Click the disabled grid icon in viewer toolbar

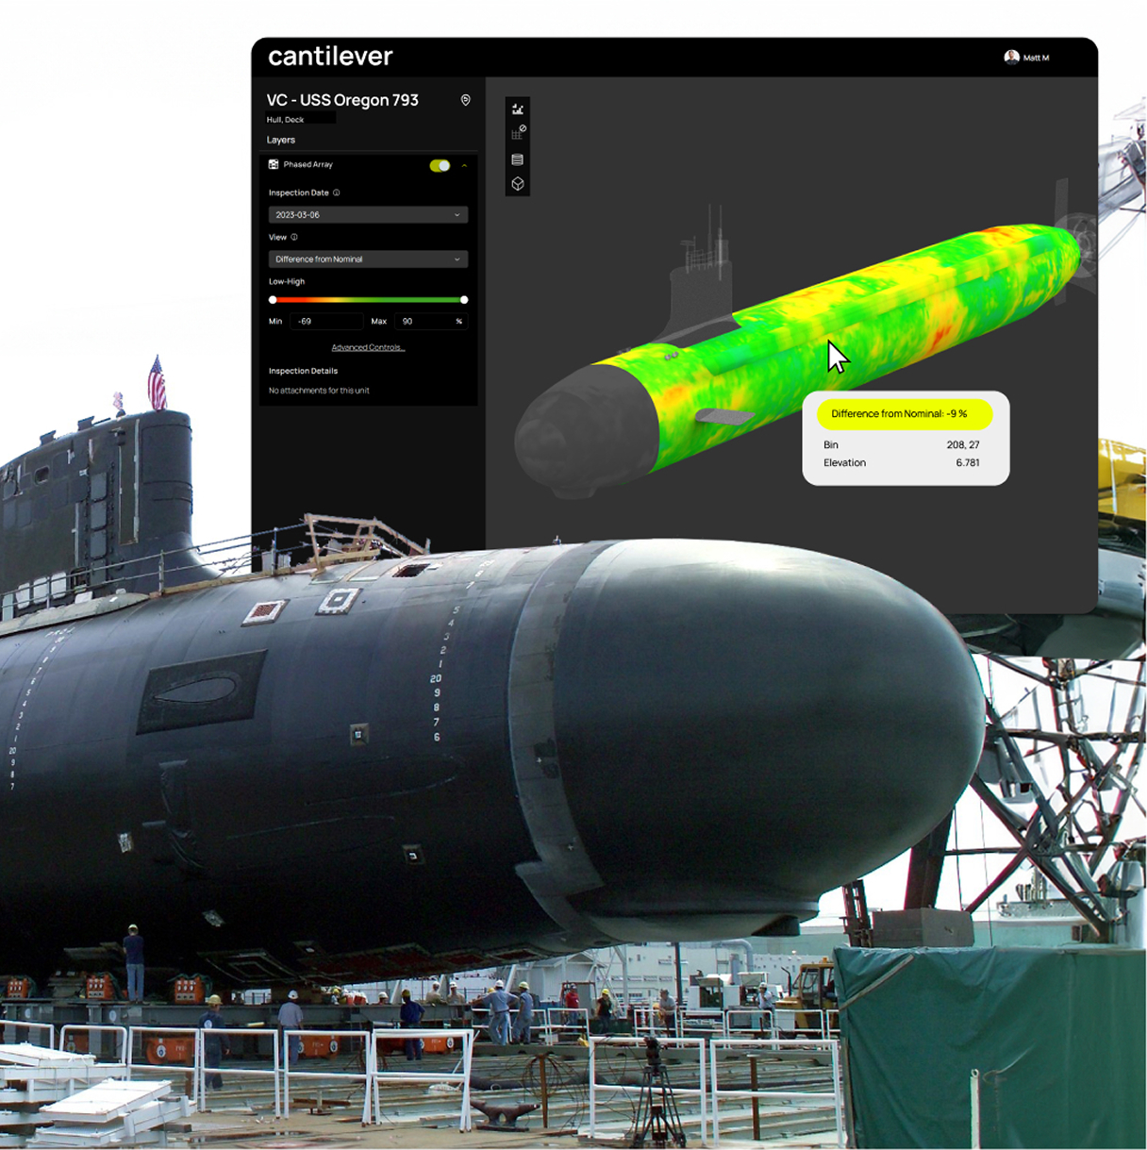(518, 133)
